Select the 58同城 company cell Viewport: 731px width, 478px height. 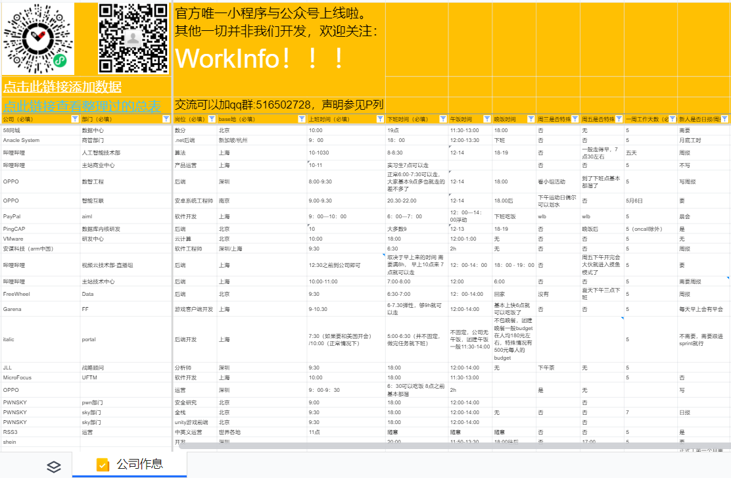tap(41, 130)
